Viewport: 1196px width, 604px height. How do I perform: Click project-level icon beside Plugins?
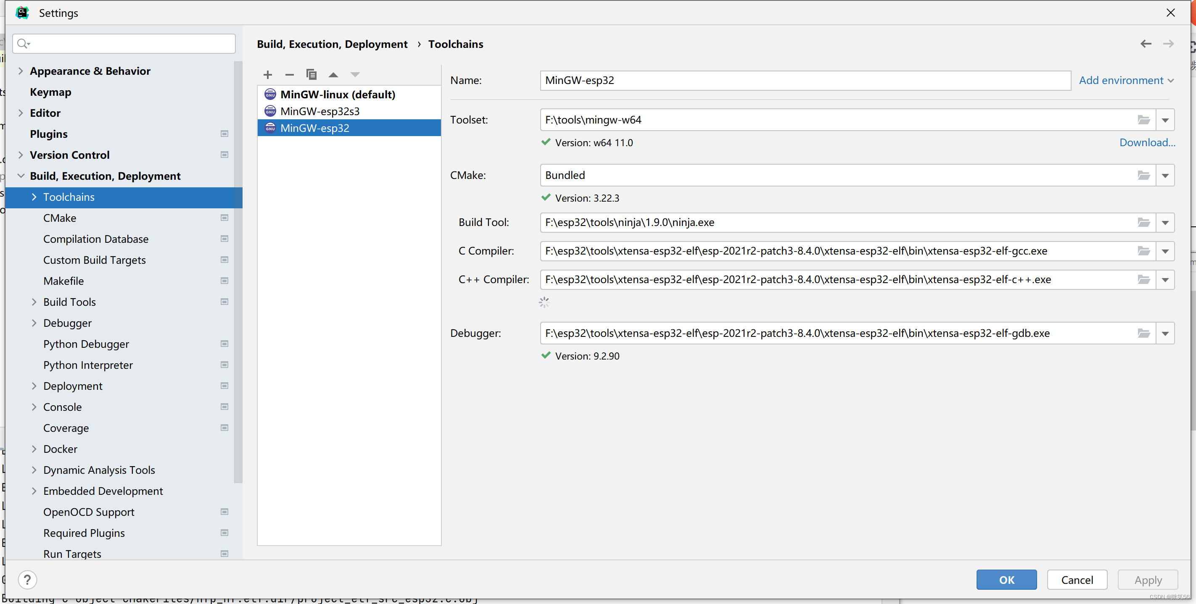click(224, 134)
